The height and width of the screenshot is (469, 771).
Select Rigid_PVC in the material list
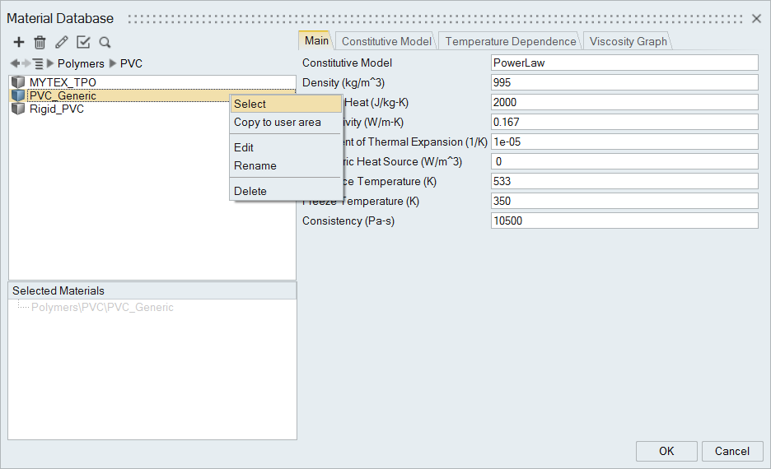[x=56, y=109]
